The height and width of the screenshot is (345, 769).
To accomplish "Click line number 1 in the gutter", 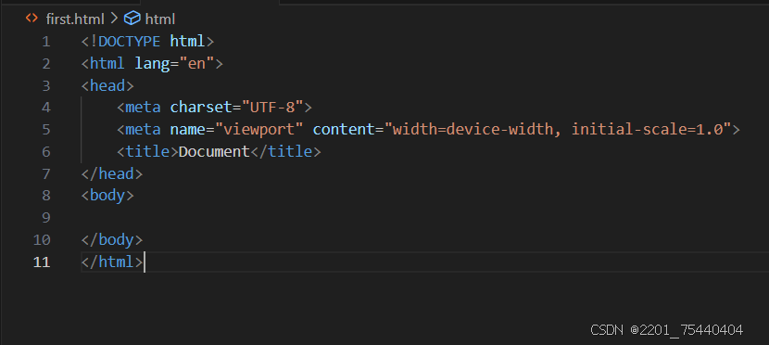I will pos(46,42).
